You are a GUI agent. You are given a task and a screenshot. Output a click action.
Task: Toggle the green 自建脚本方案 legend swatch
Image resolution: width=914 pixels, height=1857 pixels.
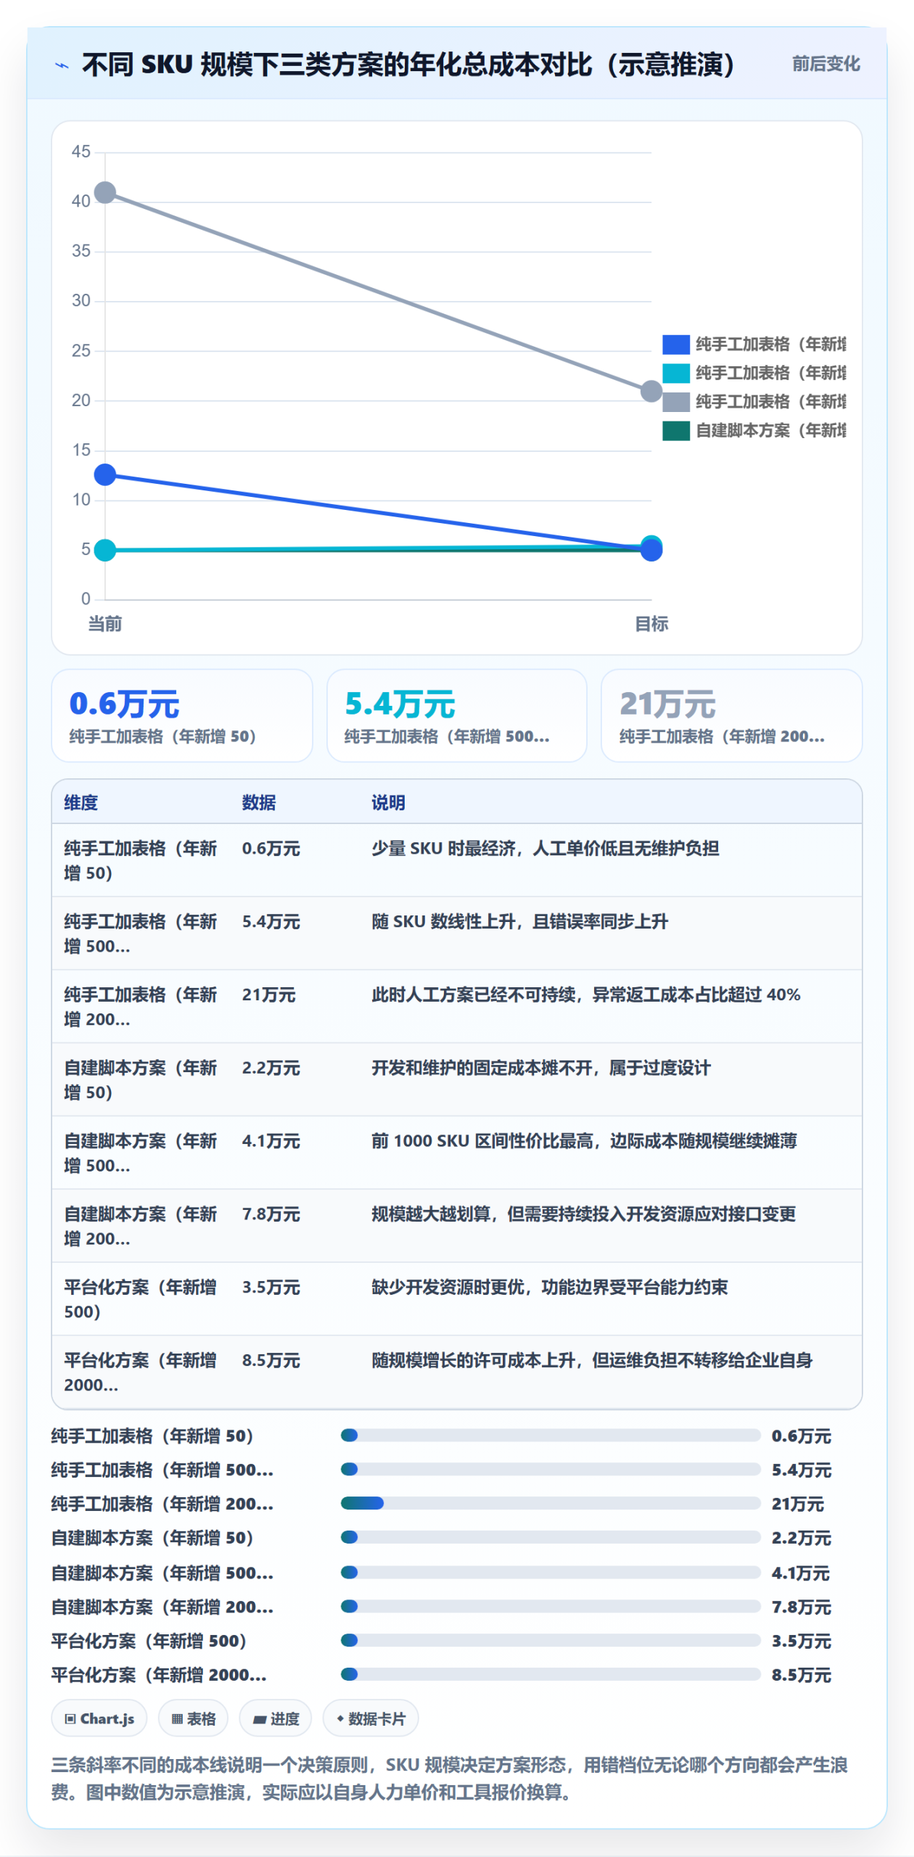point(675,430)
